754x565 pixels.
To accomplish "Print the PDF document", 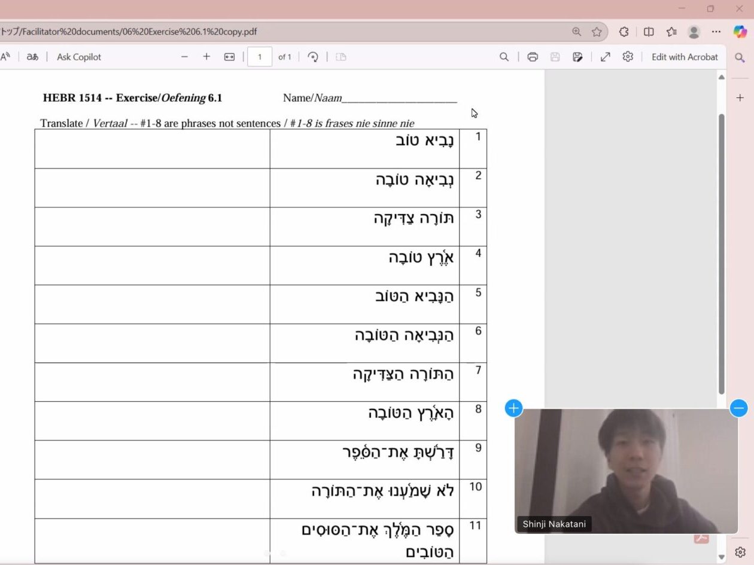I will (533, 57).
